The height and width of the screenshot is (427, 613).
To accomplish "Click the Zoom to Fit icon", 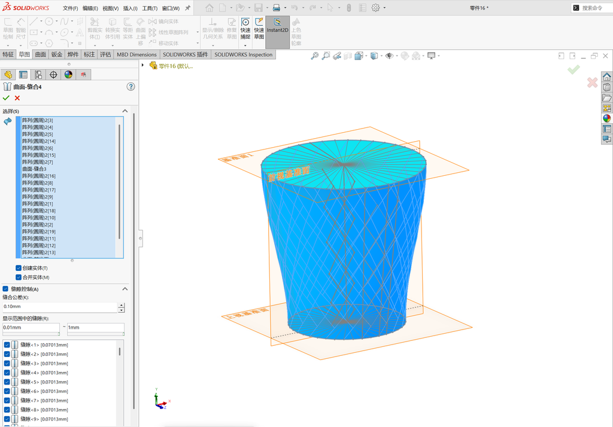I will (315, 56).
